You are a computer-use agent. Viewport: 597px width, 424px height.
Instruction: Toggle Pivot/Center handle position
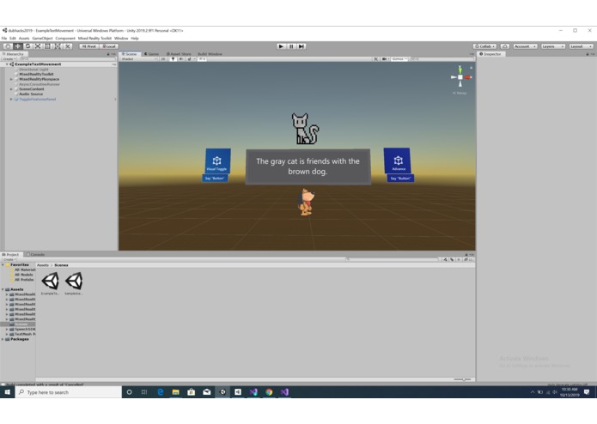[89, 46]
